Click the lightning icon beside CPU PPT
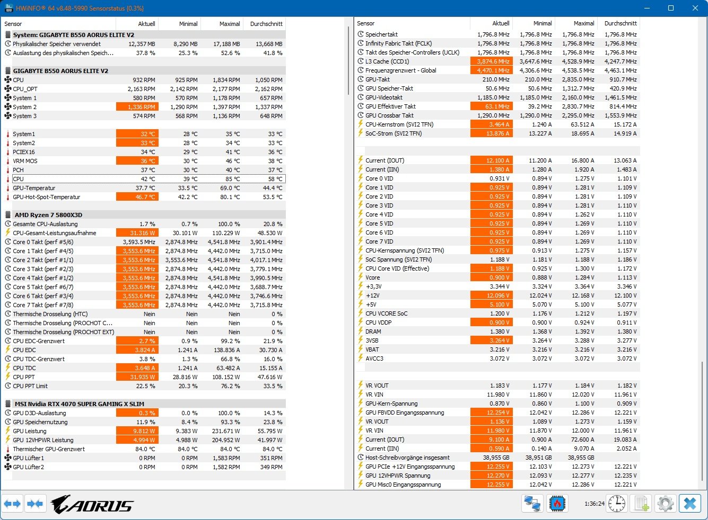 (8, 377)
